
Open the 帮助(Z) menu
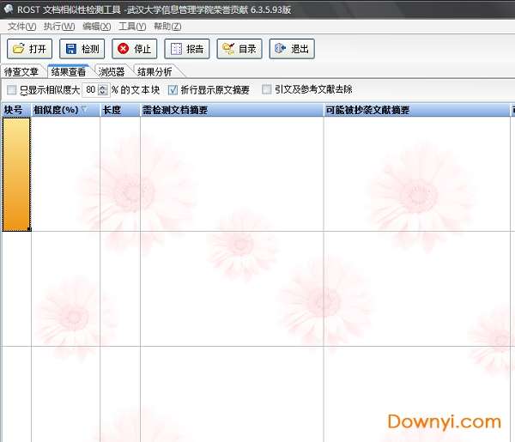point(167,27)
